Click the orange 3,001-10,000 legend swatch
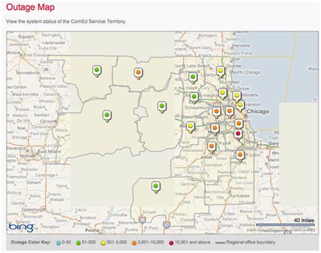The width and height of the screenshot is (321, 253). coord(134,243)
